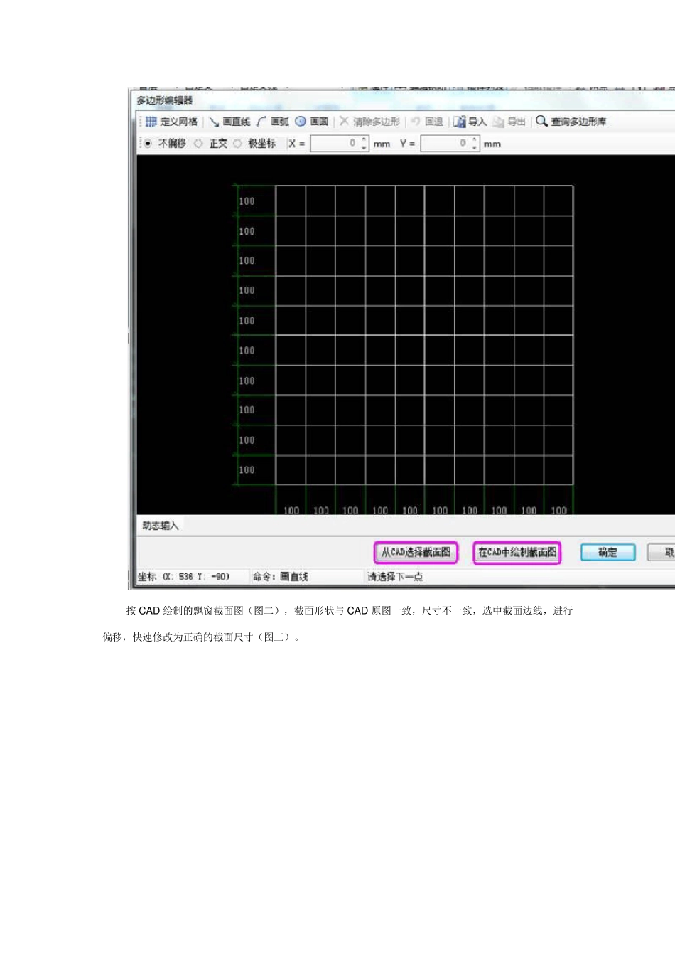Decrease the Y value with stepper down arrow

475,148
